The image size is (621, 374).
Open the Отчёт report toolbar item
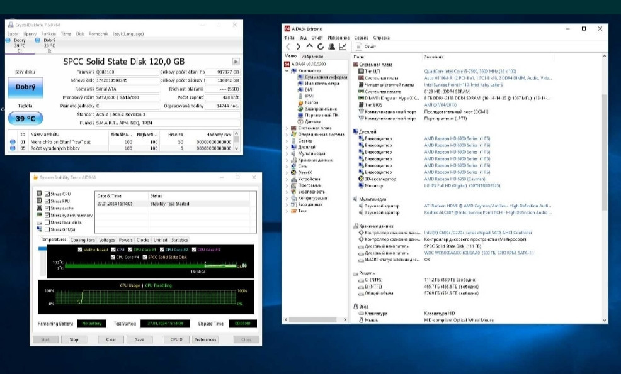coord(365,46)
